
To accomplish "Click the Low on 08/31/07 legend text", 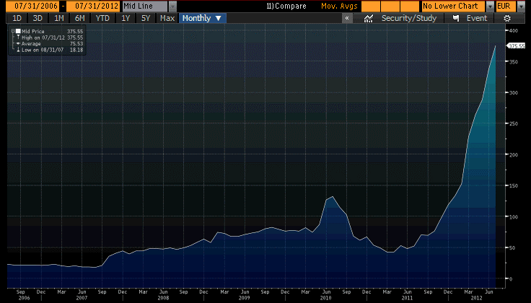I will 43,50.
